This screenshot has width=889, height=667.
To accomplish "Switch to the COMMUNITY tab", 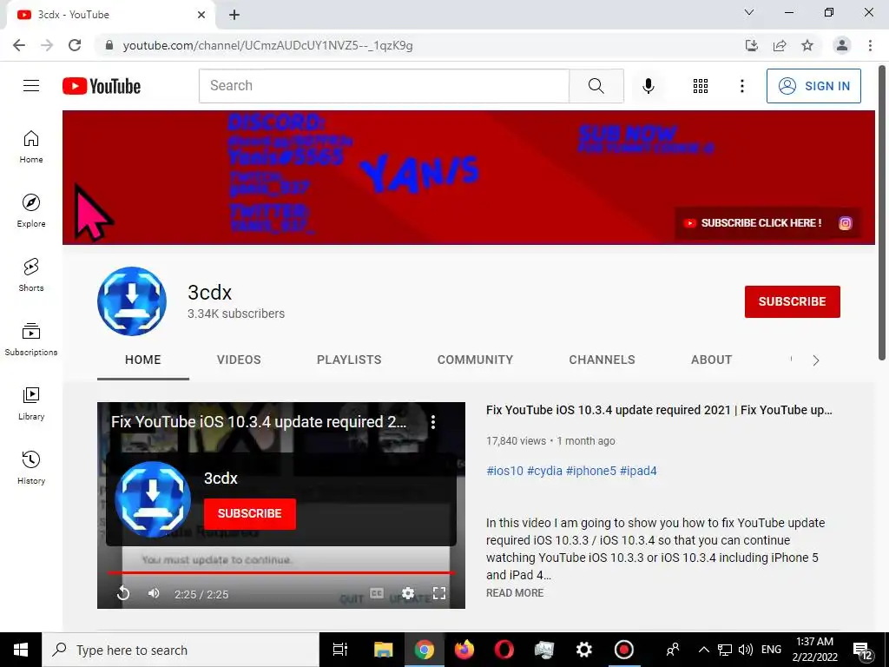I will (475, 360).
